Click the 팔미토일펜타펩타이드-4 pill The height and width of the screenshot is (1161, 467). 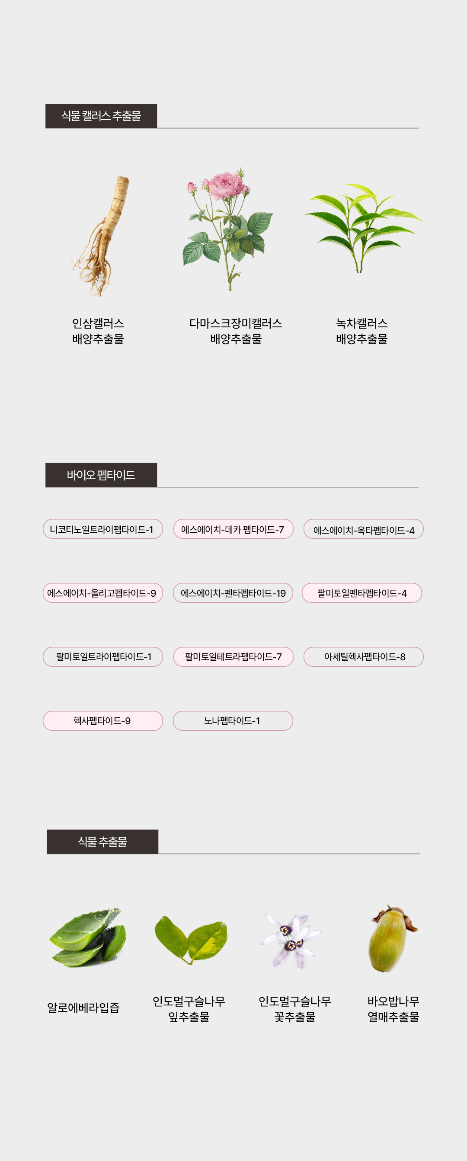coord(361,593)
